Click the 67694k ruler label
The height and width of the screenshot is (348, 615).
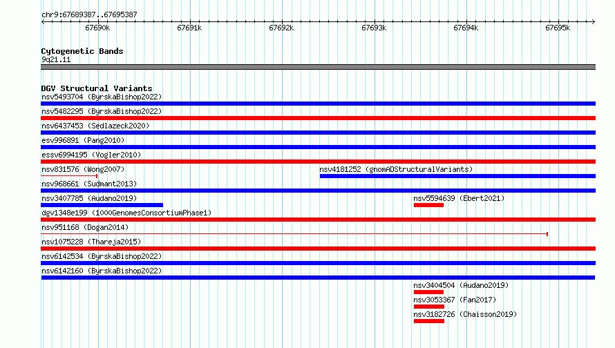tap(466, 28)
